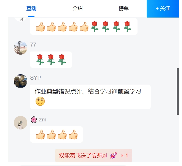Click the username 77

pyautogui.click(x=33, y=45)
